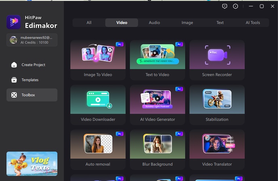Open the mubeenanees92 account panel

tap(32, 40)
